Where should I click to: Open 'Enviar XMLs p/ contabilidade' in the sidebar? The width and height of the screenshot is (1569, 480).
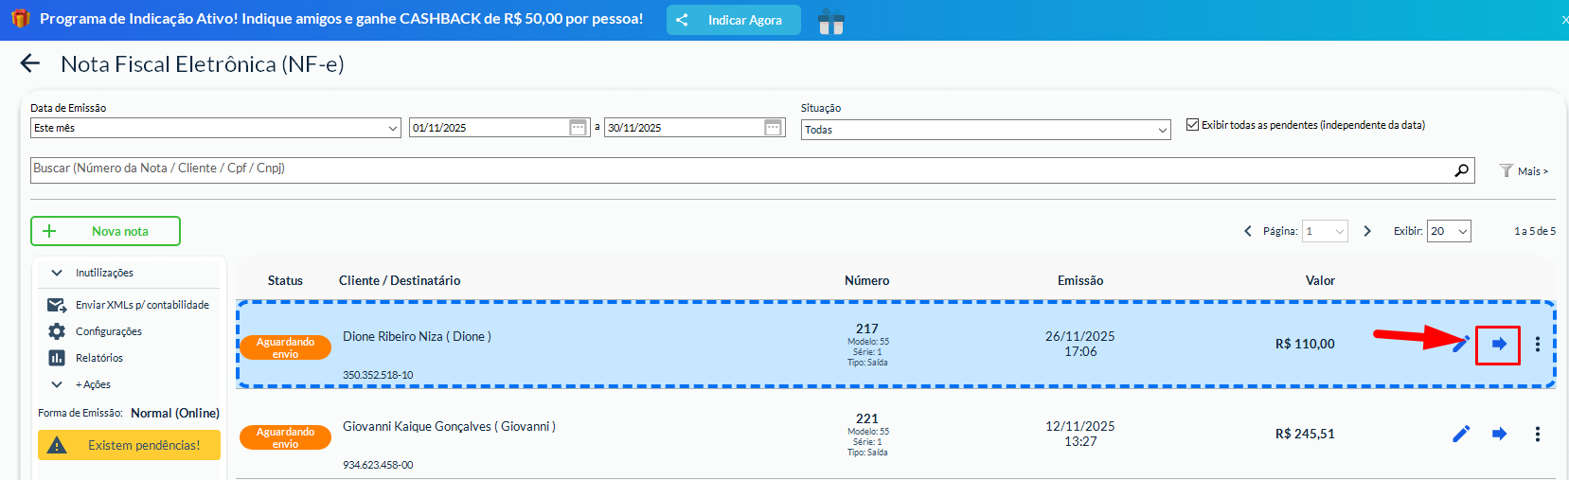[142, 305]
